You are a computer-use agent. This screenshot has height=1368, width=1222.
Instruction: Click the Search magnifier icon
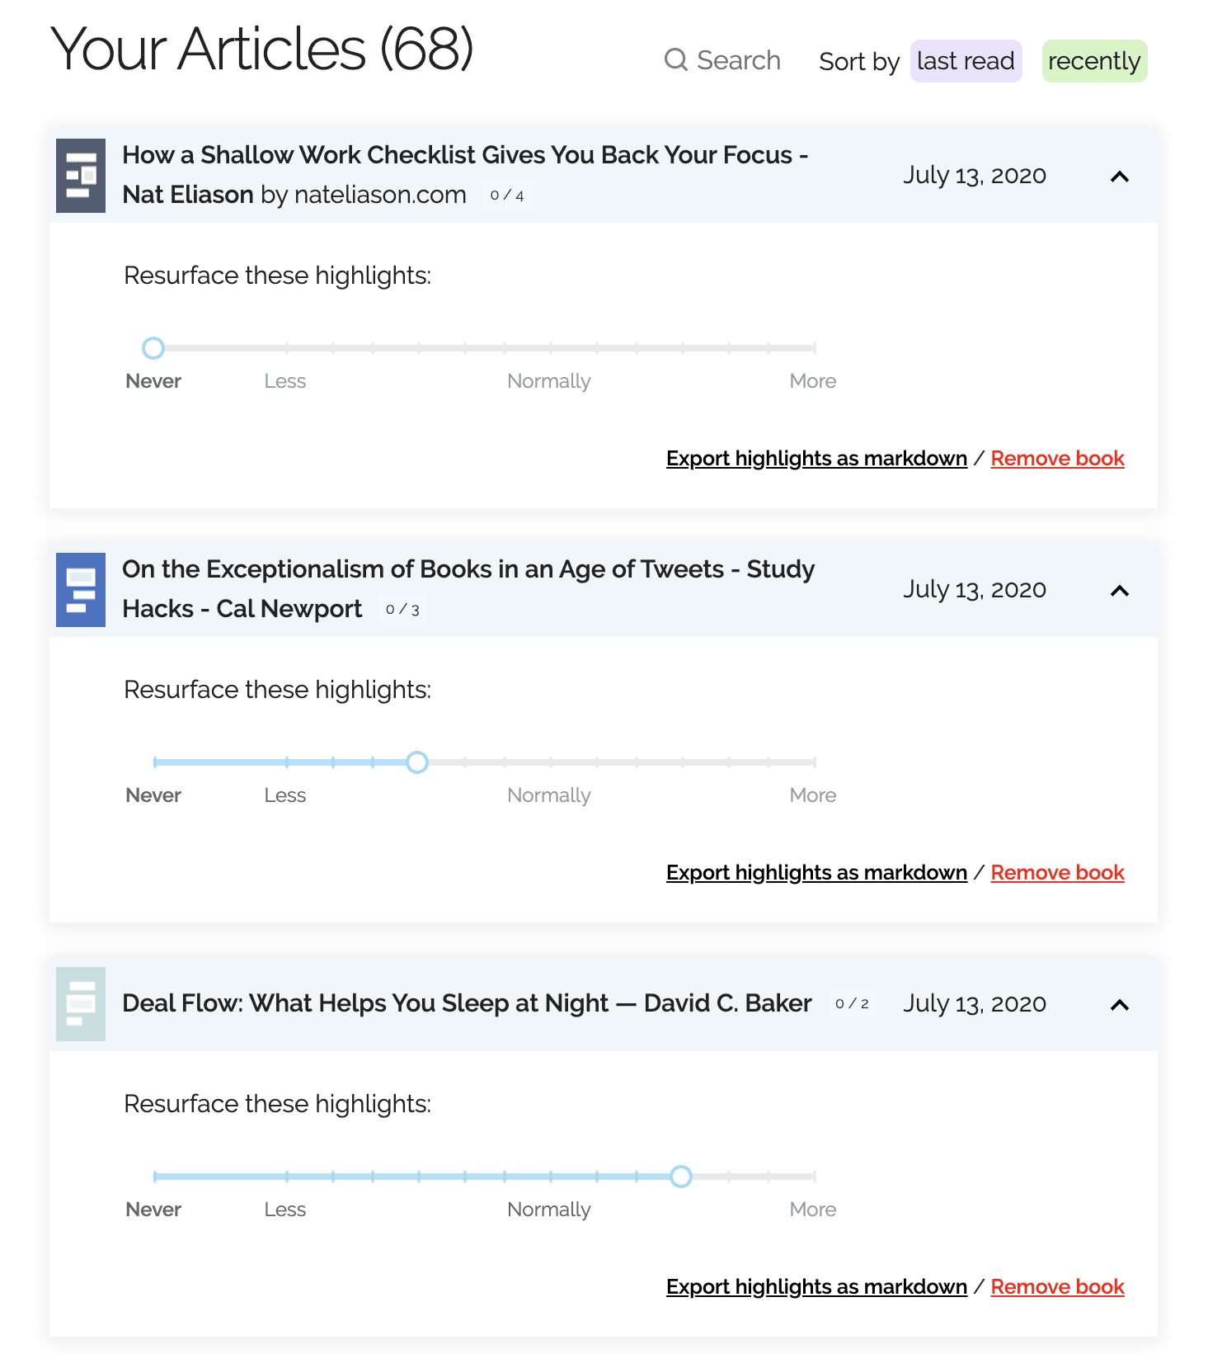point(677,60)
